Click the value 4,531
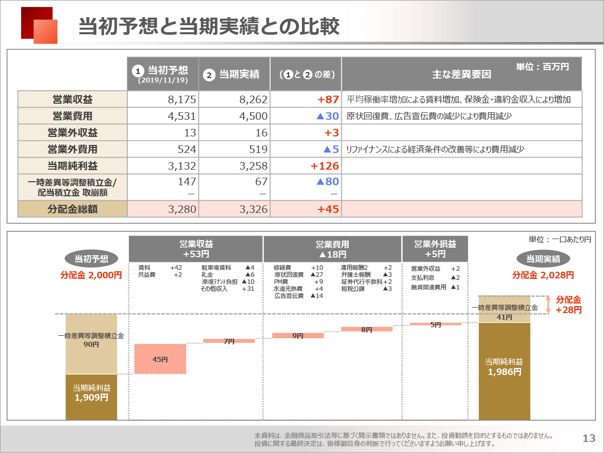 (182, 116)
